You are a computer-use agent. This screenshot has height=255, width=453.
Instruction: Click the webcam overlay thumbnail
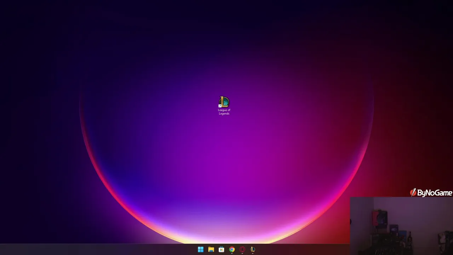(401, 226)
